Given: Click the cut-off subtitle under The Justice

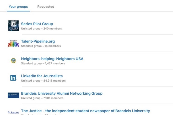Looking at the screenshot, I should point(41,114).
